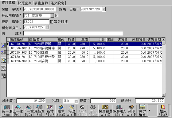The width and height of the screenshot is (172, 118).
Task: Expand the branch (分公司編號) combo box
Action: pos(52,15)
